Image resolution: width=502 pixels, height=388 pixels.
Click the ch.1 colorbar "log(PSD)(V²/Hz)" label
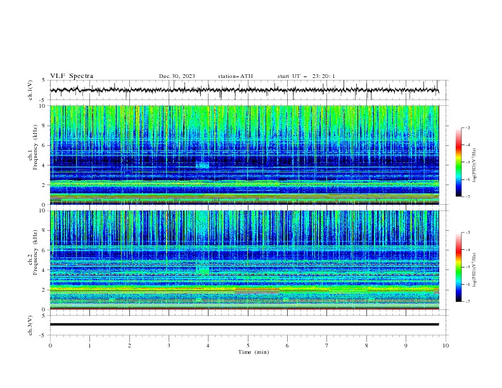(x=475, y=165)
